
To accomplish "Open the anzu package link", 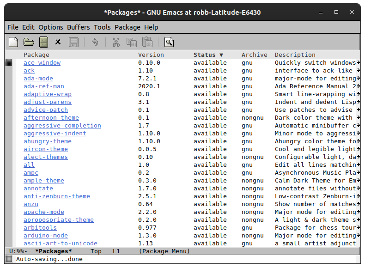I will pos(31,204).
